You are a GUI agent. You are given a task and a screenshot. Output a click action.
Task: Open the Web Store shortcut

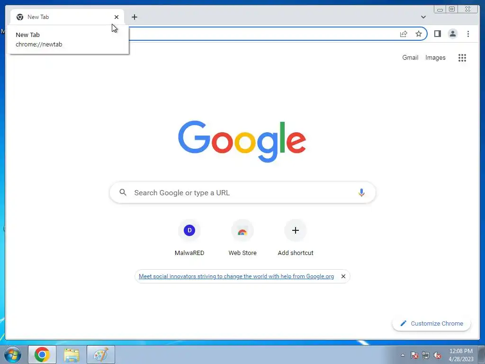242,238
